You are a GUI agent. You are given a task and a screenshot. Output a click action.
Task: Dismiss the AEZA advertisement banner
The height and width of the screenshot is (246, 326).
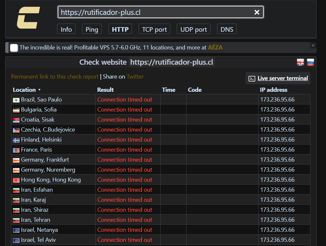click(313, 45)
